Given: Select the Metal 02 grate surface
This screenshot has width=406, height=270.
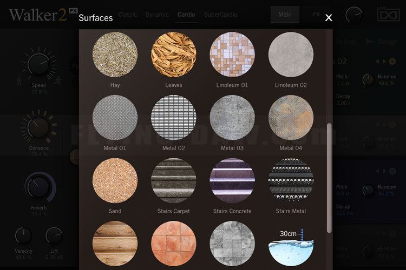Looking at the screenshot, I should point(173,118).
